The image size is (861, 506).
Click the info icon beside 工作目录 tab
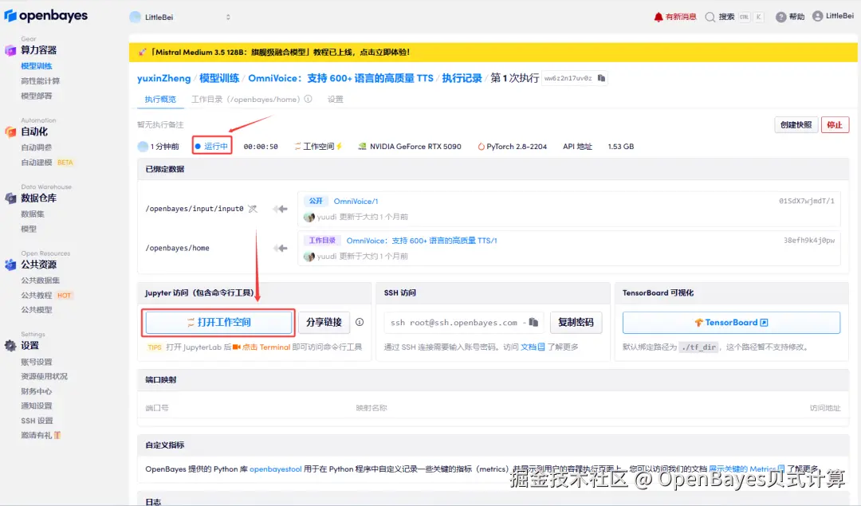(x=308, y=100)
